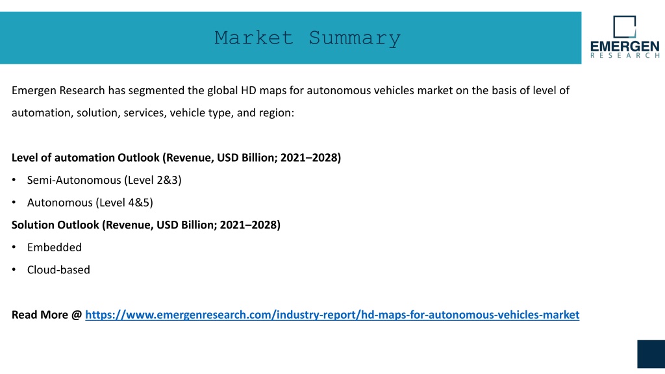Click the Semi-Autonomous (Level 2&3) bullet

coord(105,181)
